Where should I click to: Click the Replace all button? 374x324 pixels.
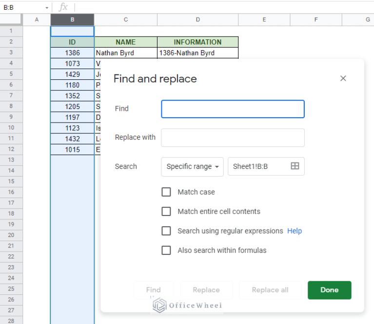(x=270, y=290)
